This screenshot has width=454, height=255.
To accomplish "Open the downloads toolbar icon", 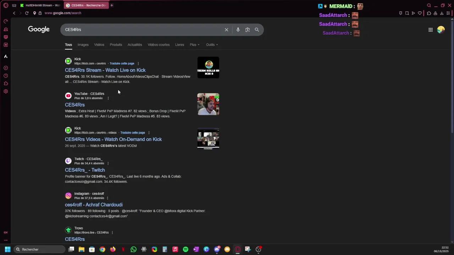I will pos(442,13).
